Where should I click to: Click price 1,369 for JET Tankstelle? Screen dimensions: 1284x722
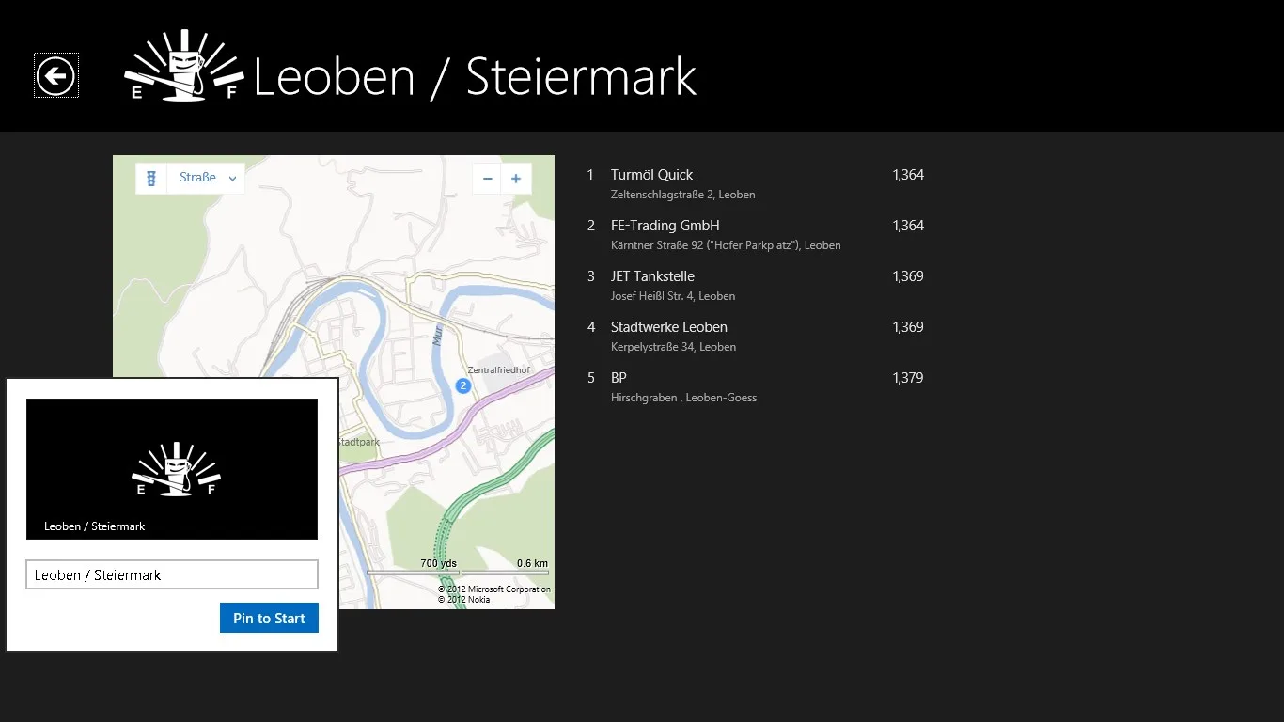[908, 276]
